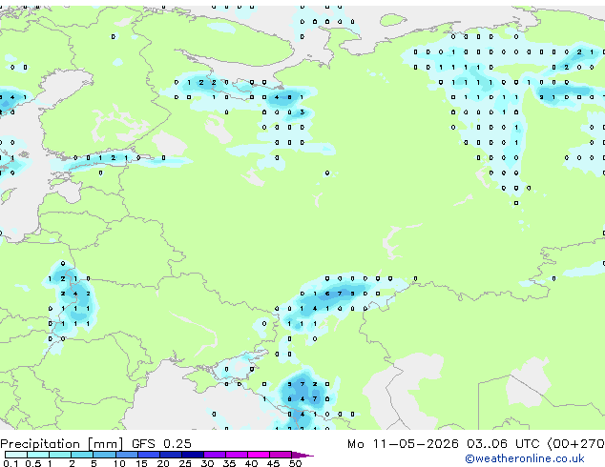
Task: Click the 'GFS 0.25' model label
Action: pyautogui.click(x=161, y=444)
